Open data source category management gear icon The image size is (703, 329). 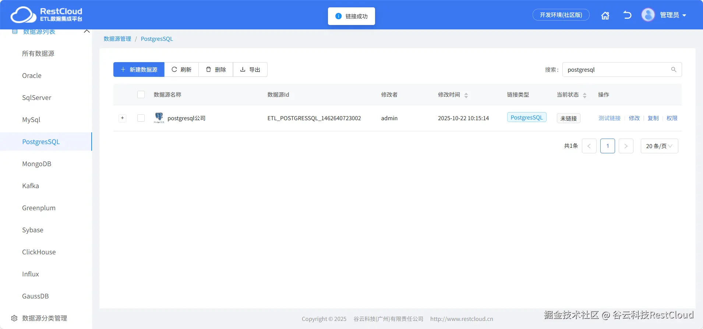pyautogui.click(x=14, y=318)
